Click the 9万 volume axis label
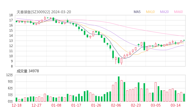The image size is (188, 111). click(x=10, y=82)
